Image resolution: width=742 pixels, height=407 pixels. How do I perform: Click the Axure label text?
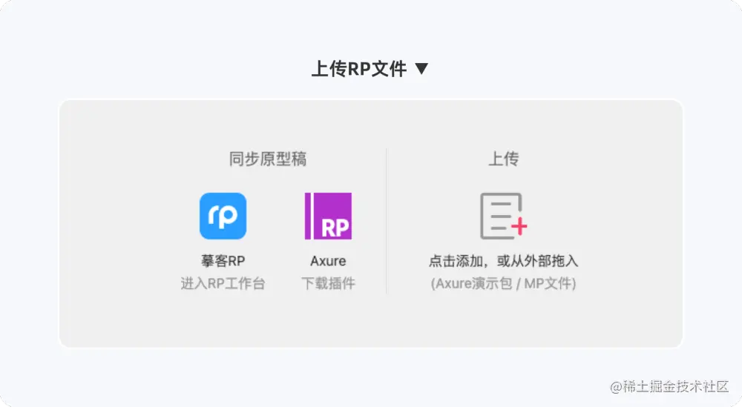tap(328, 261)
